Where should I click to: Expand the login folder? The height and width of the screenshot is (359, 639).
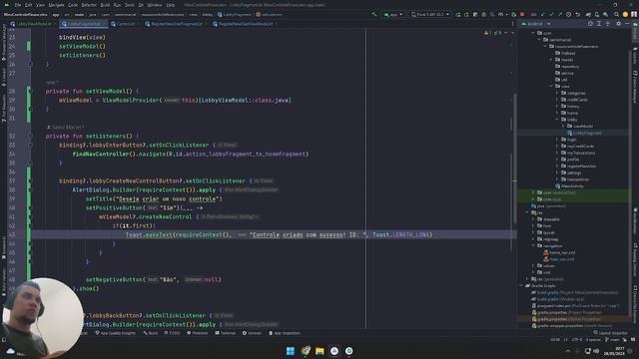(x=557, y=140)
